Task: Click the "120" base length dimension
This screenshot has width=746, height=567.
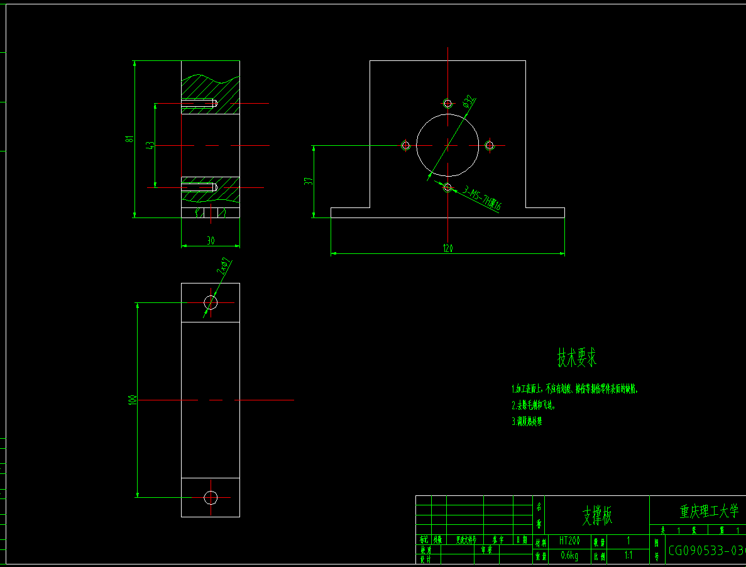Action: pos(447,248)
